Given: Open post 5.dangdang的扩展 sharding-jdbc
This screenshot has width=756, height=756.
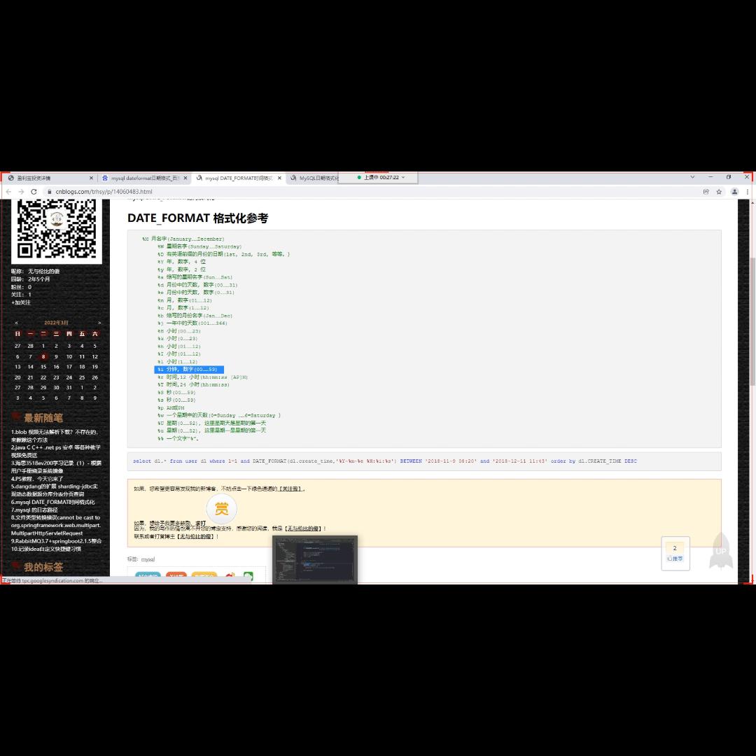Looking at the screenshot, I should [54, 490].
